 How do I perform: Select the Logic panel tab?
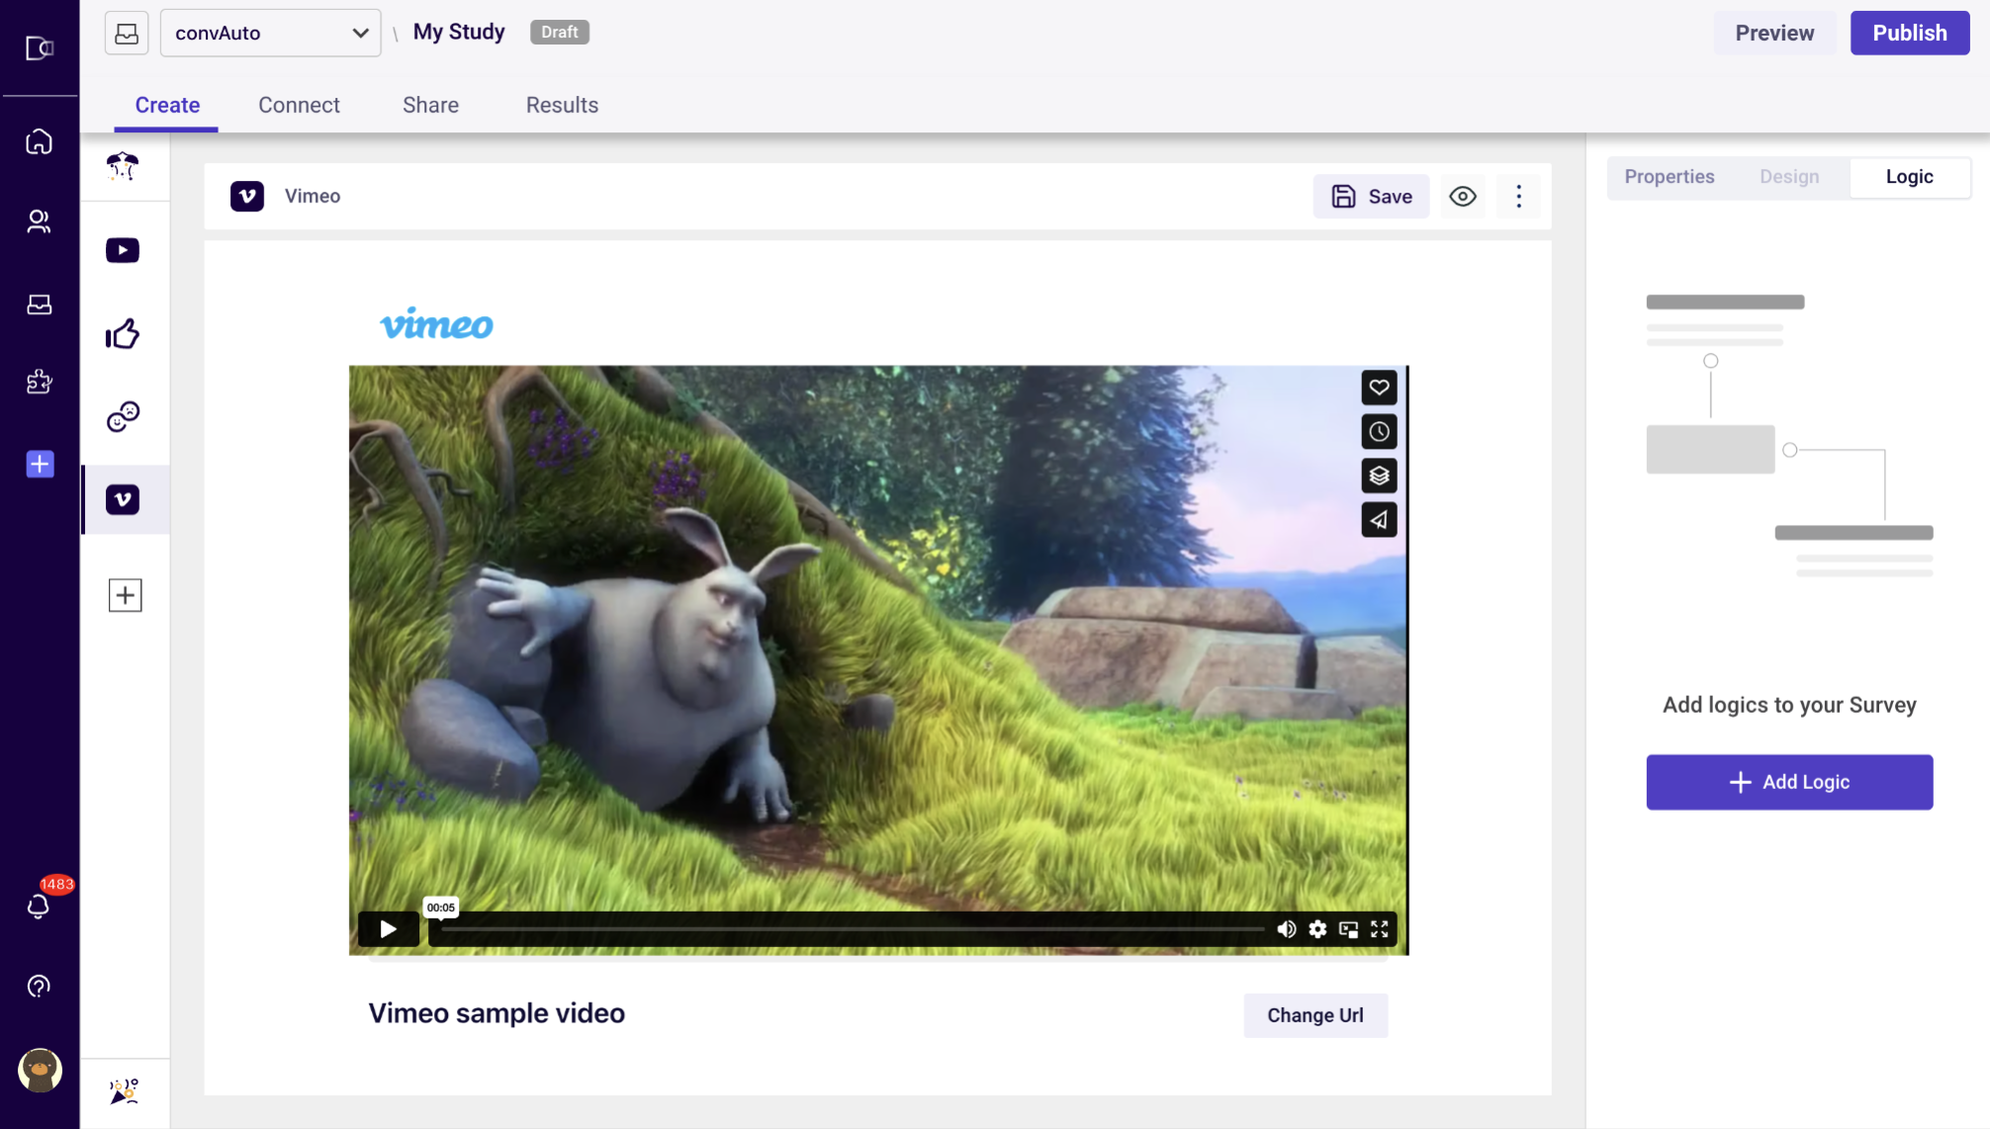[1909, 177]
